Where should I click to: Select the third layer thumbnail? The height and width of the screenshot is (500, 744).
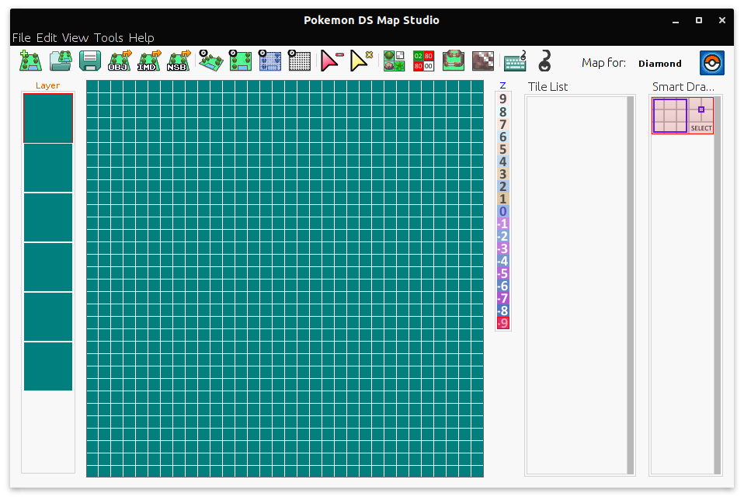[48, 217]
